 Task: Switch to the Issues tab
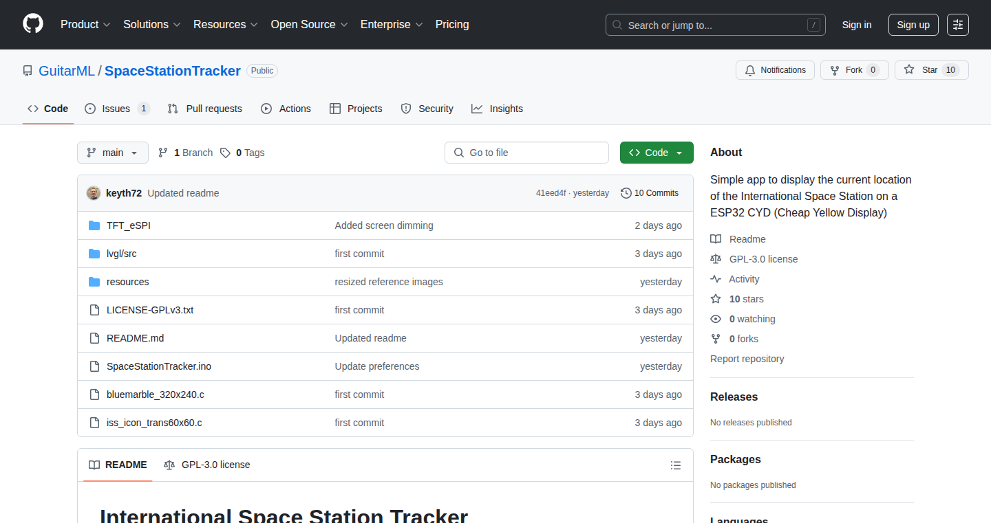coord(118,109)
